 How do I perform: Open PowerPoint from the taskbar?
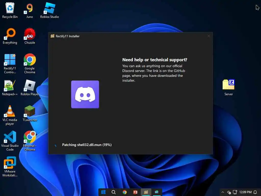[135, 192]
